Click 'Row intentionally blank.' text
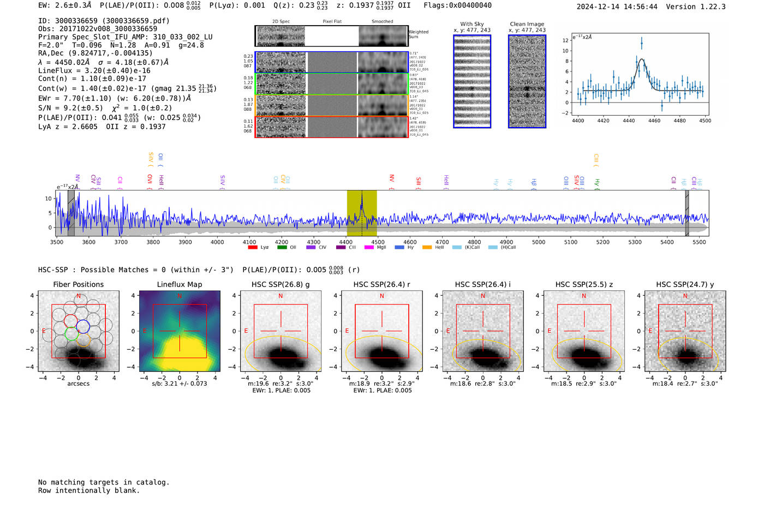Screen dimensions: 764x520 click(89, 491)
